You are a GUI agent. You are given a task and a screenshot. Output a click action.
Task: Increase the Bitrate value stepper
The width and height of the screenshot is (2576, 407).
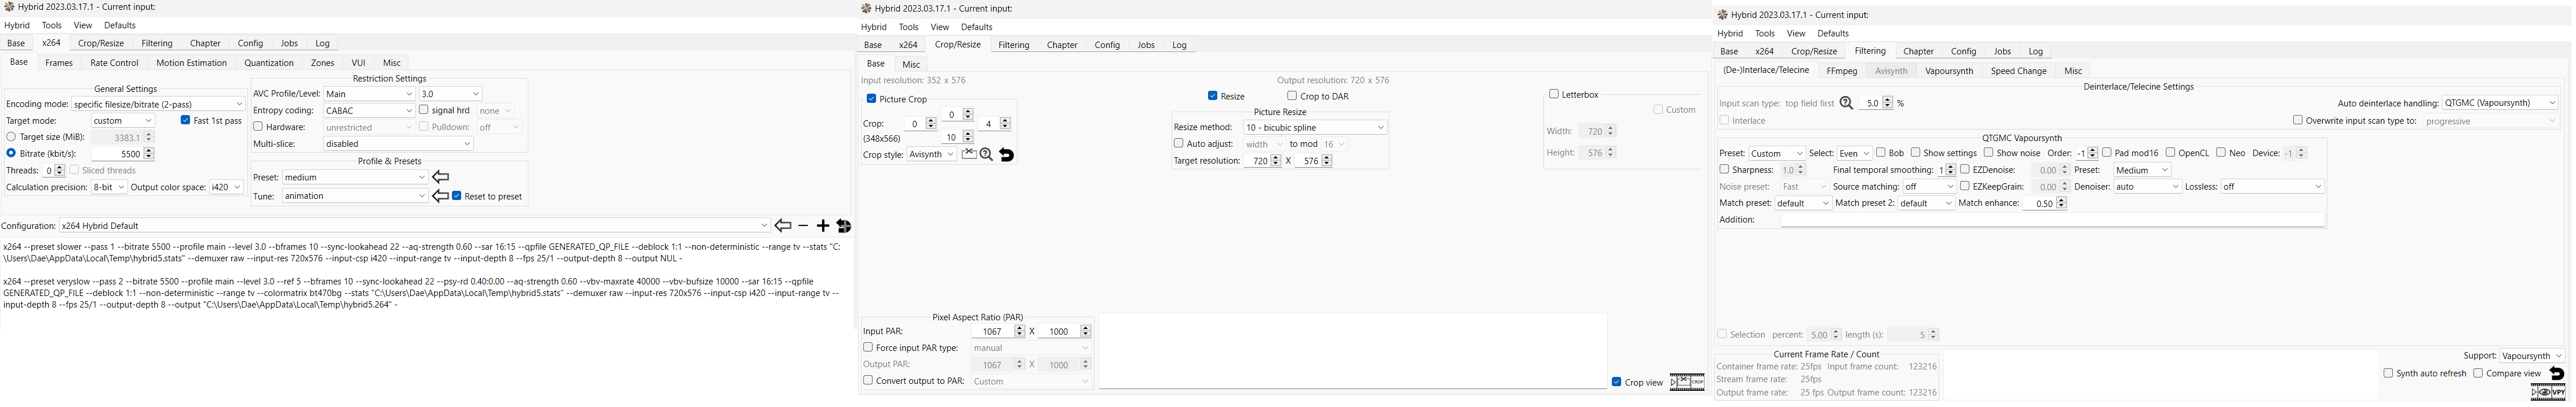[x=149, y=151]
